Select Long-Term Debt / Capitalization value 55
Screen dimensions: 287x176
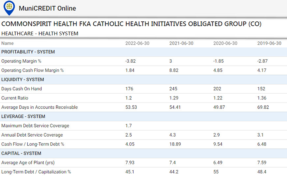[216, 172]
